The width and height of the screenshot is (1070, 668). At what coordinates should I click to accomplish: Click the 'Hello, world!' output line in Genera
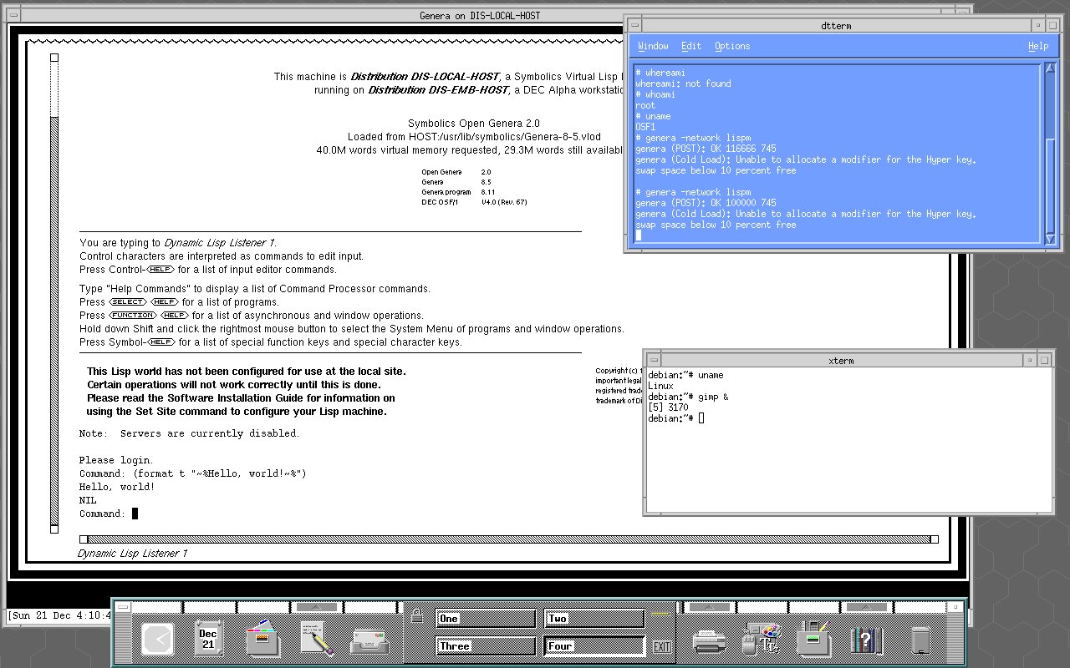[x=117, y=487]
